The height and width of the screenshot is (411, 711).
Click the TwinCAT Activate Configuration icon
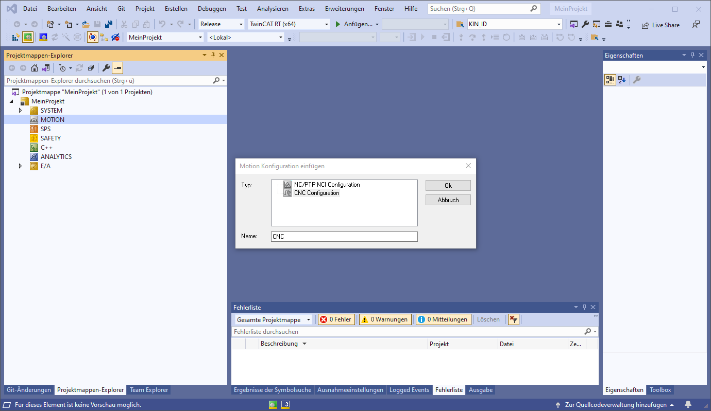tap(16, 37)
